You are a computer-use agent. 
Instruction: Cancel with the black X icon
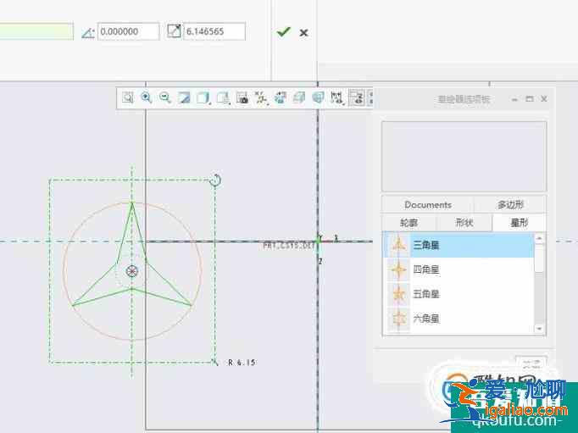[303, 33]
